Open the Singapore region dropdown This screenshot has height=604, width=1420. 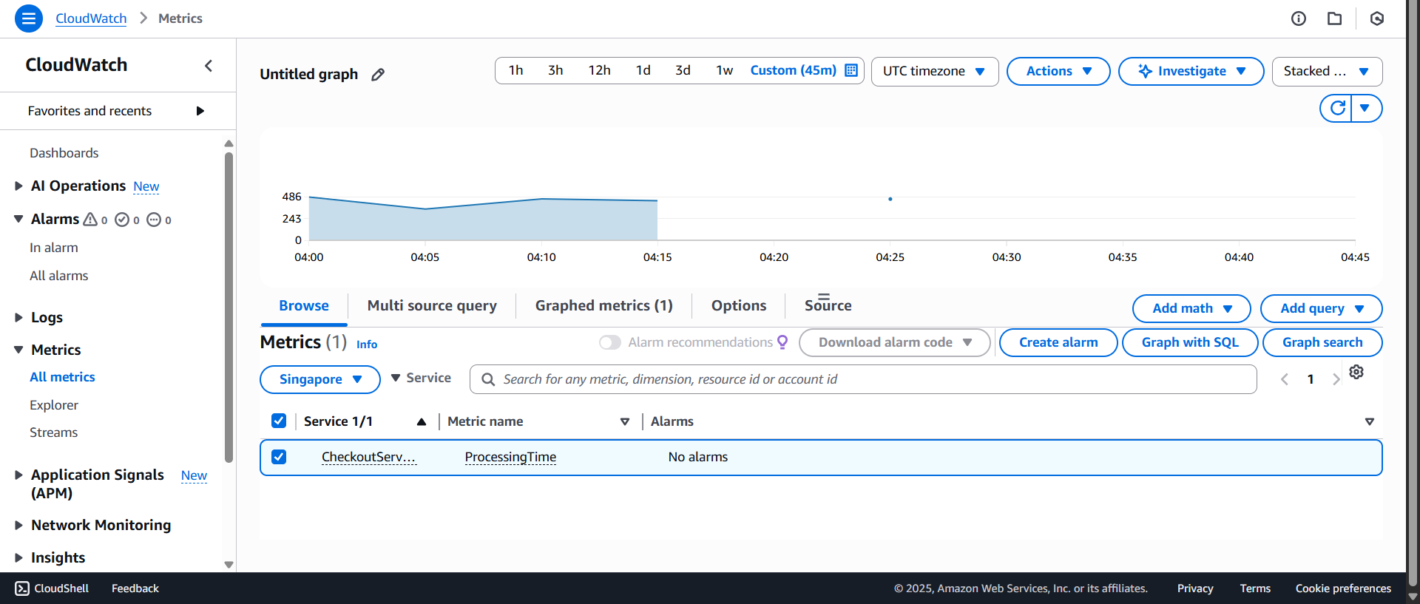pyautogui.click(x=320, y=379)
